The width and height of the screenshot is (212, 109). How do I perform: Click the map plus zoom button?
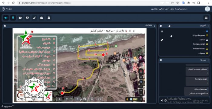(x=141, y=91)
